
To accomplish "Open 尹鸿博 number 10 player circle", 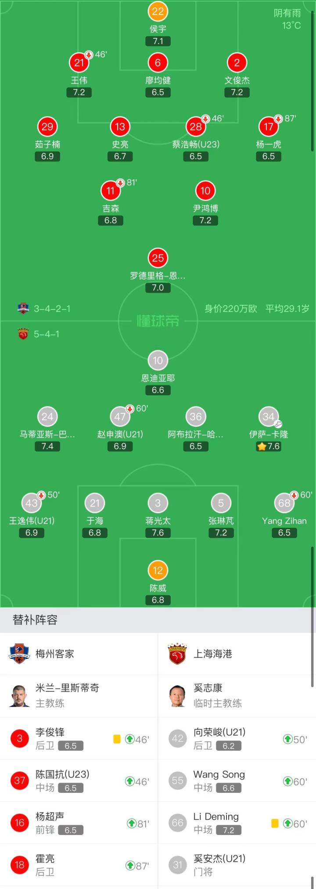I will click(x=205, y=191).
